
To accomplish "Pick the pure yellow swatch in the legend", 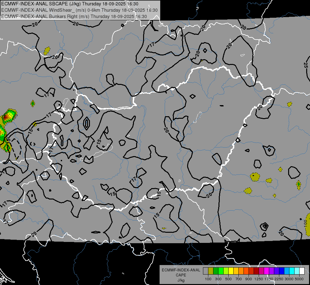I will [x=231, y=271].
